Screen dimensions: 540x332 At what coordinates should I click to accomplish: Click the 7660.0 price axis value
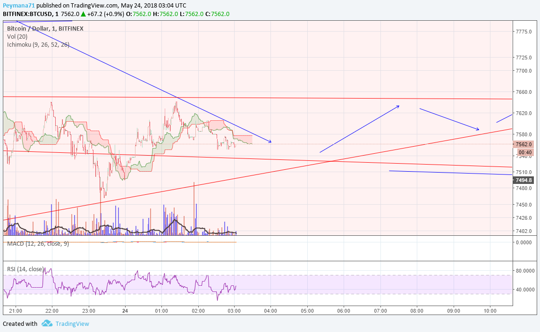(523, 92)
